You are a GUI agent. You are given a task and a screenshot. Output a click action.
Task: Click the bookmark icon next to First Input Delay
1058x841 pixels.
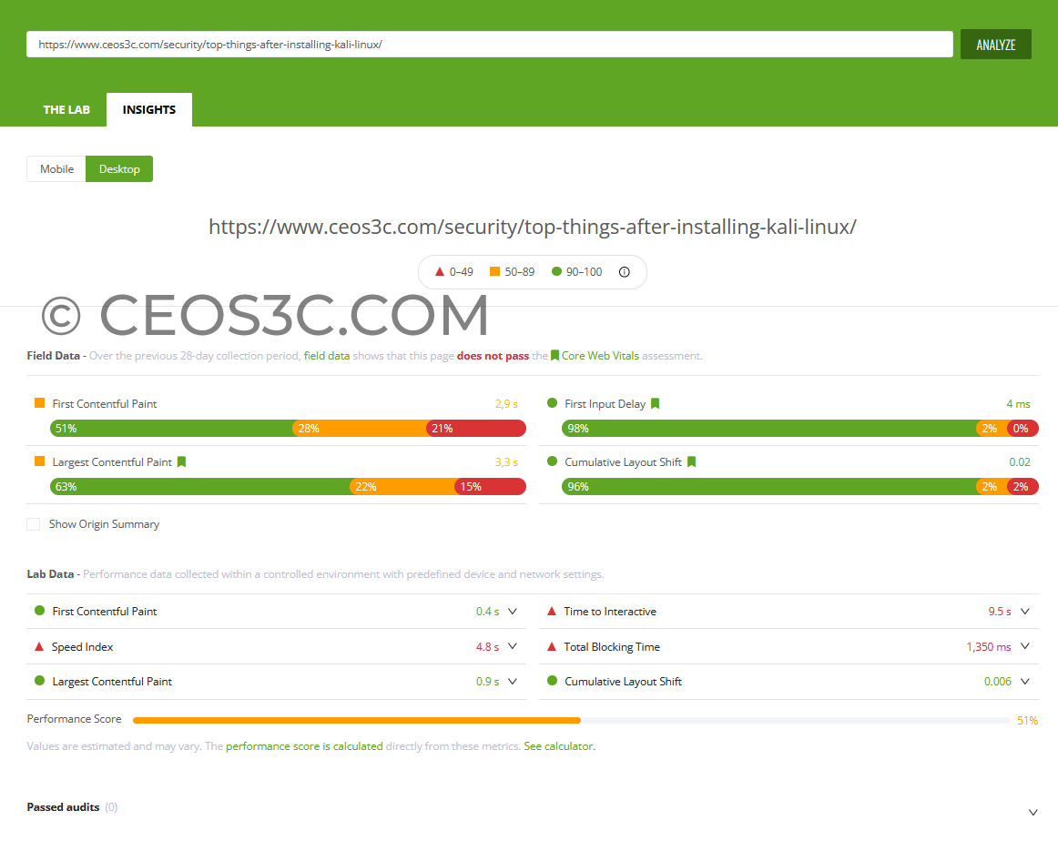(655, 403)
